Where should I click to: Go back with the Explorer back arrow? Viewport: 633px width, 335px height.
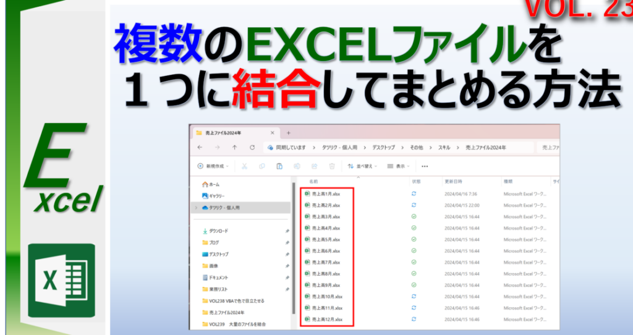point(200,148)
